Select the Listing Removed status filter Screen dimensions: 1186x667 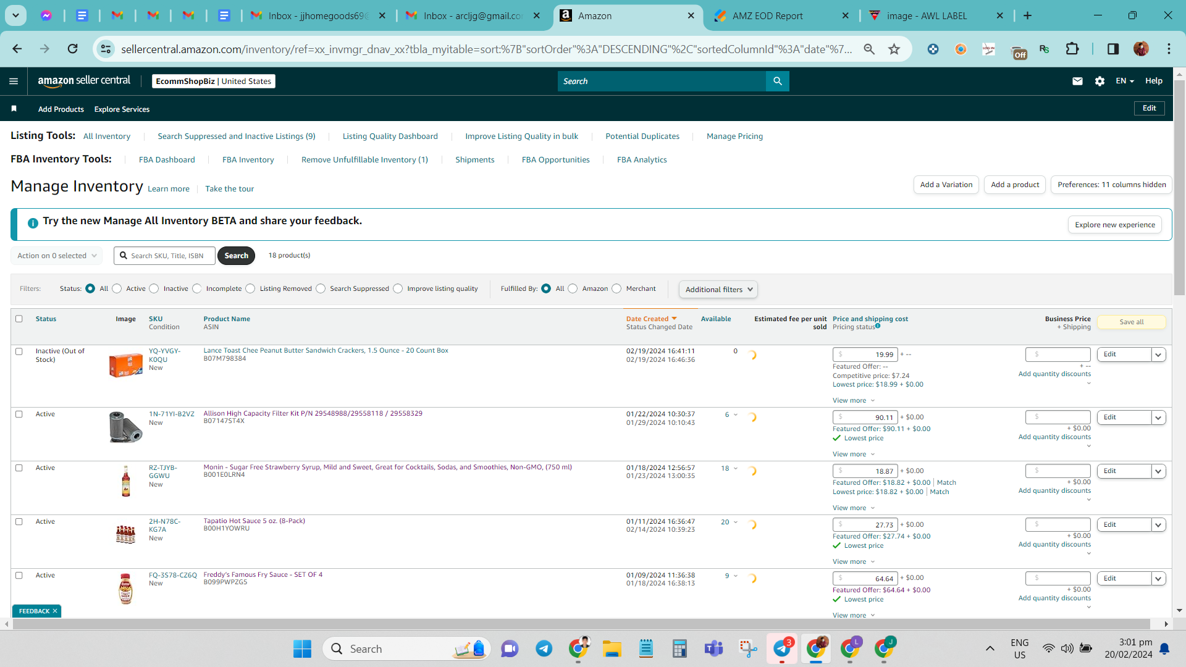[250, 288]
